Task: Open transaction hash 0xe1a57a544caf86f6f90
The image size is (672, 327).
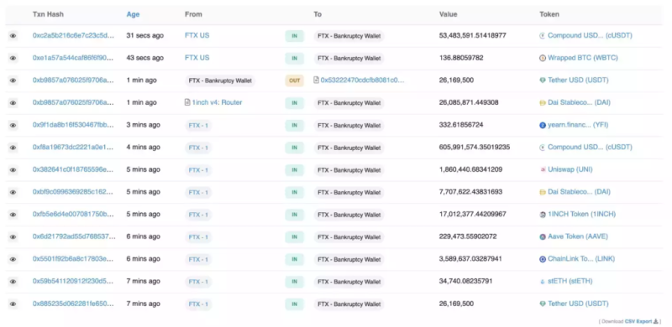Action: click(x=73, y=58)
